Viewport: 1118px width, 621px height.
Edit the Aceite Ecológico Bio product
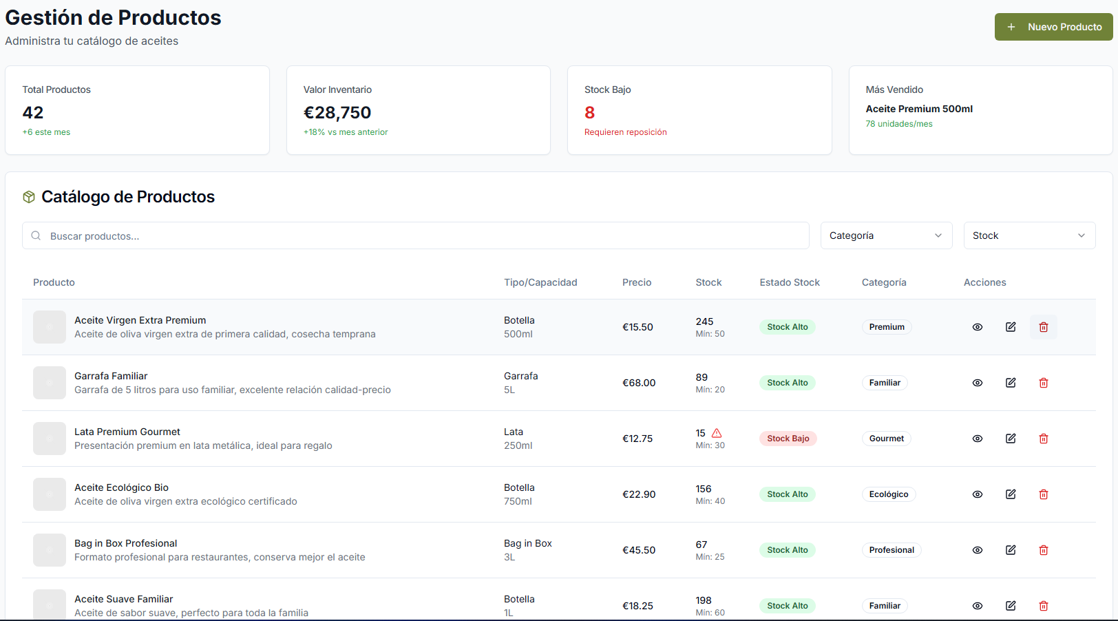[x=1011, y=494]
